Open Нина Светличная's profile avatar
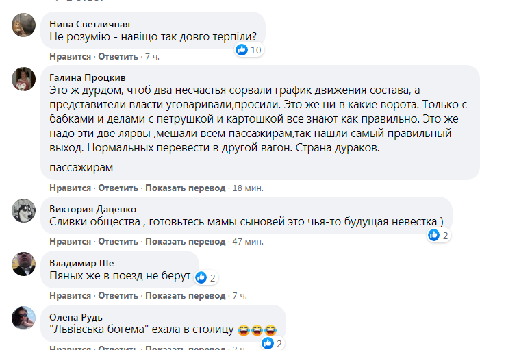This screenshot has width=506, height=350. pos(24,27)
